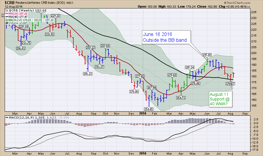Click the -17.5 level on MACD scale

click(255, 150)
